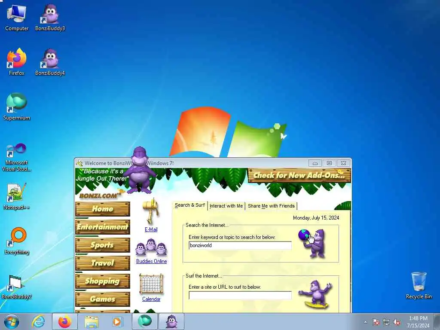This screenshot has width=440, height=330.
Task: Switch to Interact with Me tab
Action: [226, 206]
